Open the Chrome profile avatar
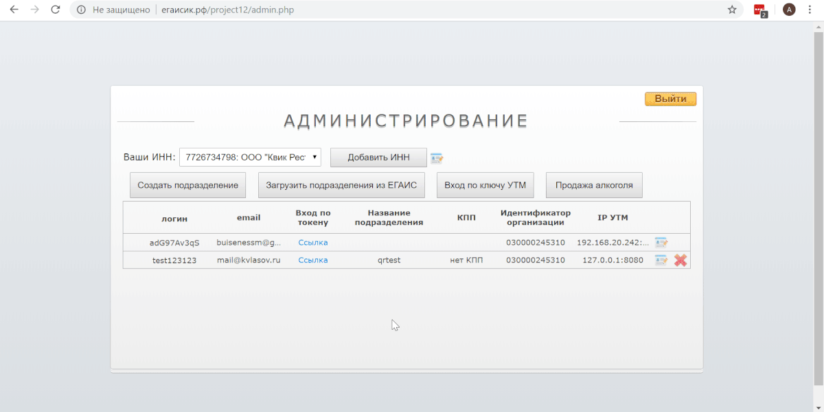The height and width of the screenshot is (412, 824). 789,10
